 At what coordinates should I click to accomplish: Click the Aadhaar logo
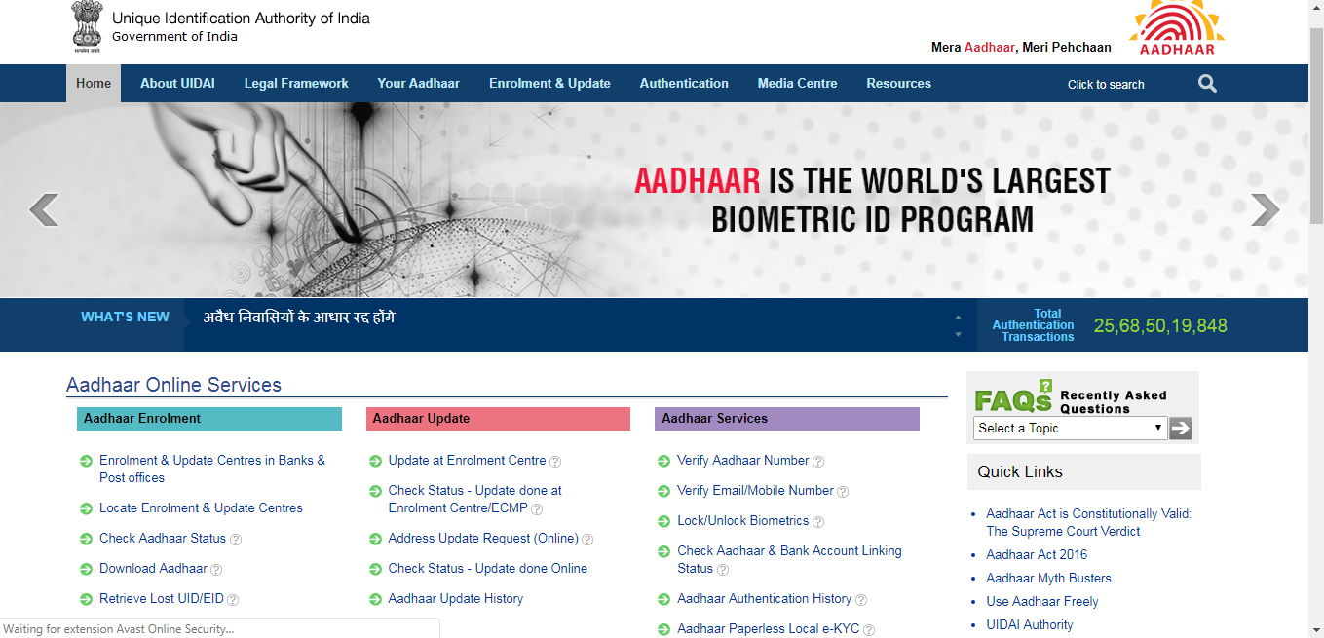(x=1177, y=29)
